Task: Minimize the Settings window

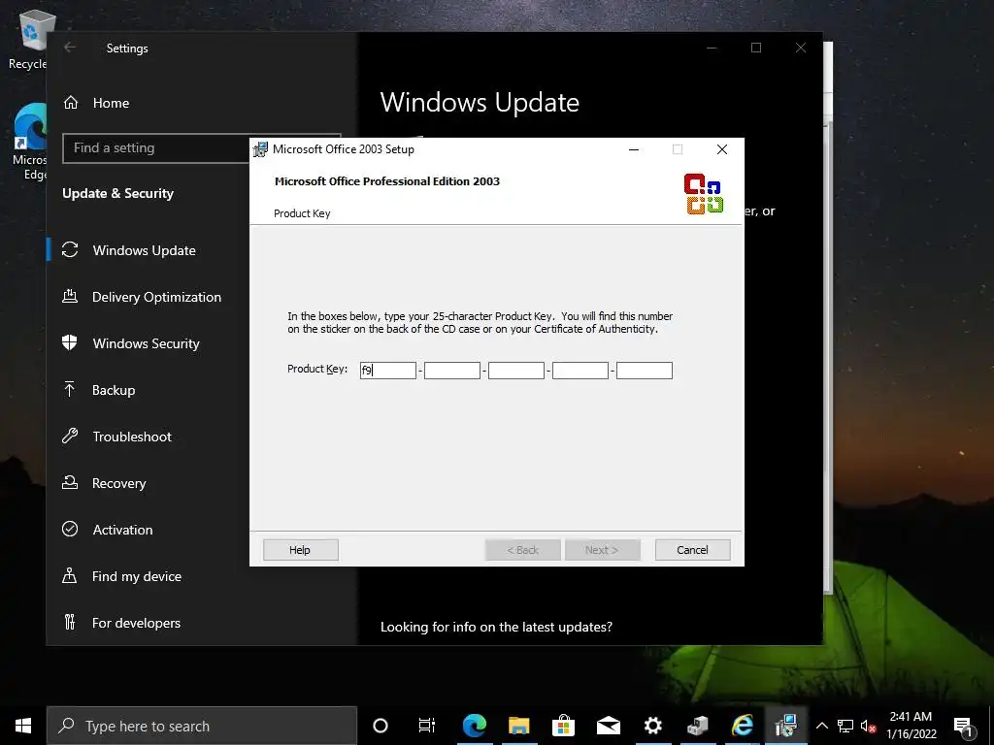Action: point(712,48)
